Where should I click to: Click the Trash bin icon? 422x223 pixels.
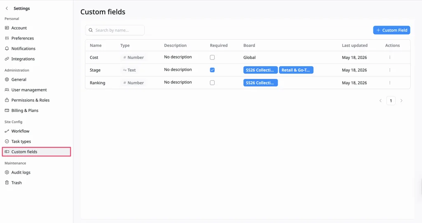tap(7, 183)
